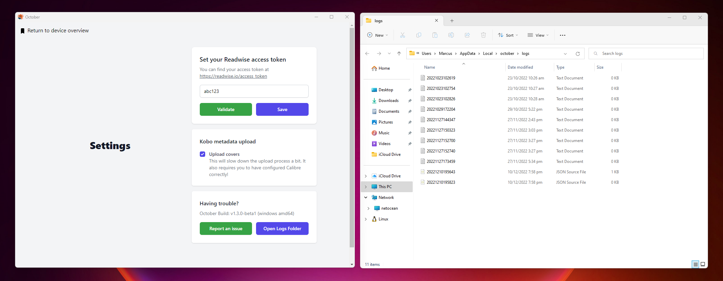Close the logs tab in File Explorer
Screen dimensions: 723x281
437,21
